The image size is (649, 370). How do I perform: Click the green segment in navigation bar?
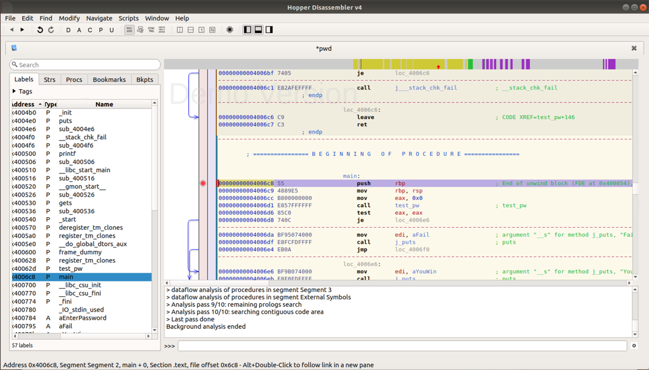[x=470, y=64]
